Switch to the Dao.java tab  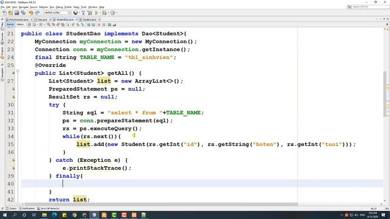tap(42, 19)
